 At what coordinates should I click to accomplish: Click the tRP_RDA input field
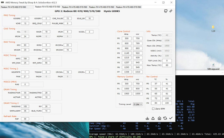[25, 63]
